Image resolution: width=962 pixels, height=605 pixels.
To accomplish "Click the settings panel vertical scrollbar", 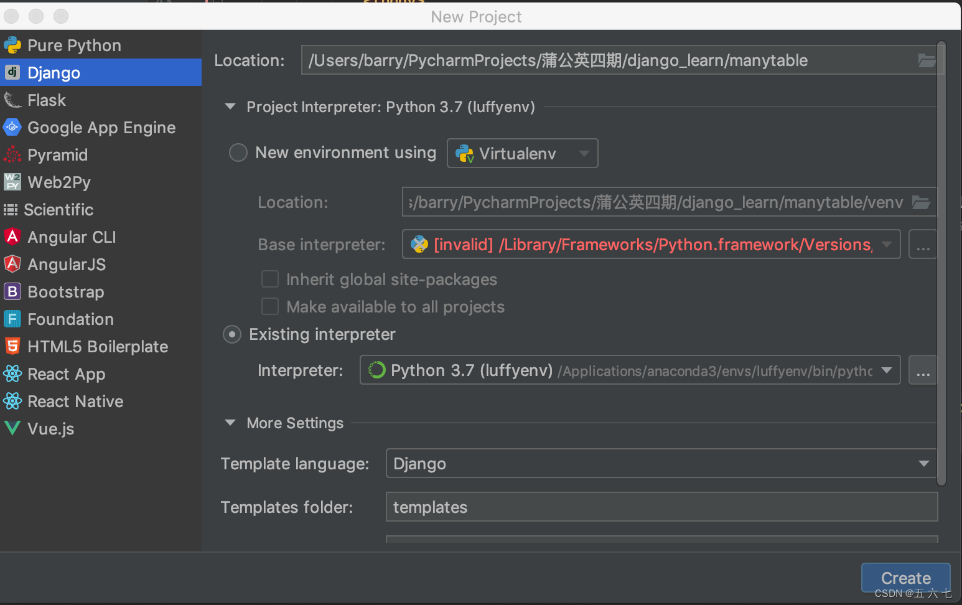I will click(941, 263).
